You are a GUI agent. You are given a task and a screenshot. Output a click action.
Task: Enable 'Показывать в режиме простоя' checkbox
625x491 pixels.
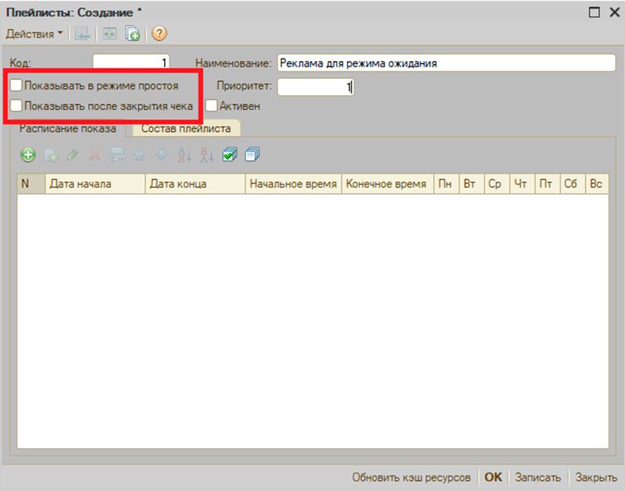[16, 85]
